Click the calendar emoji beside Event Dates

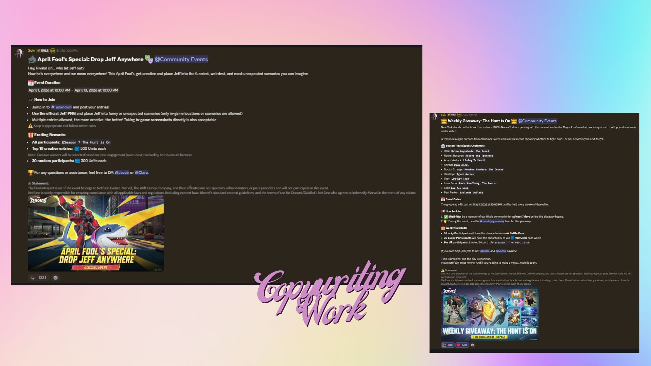pyautogui.click(x=443, y=199)
